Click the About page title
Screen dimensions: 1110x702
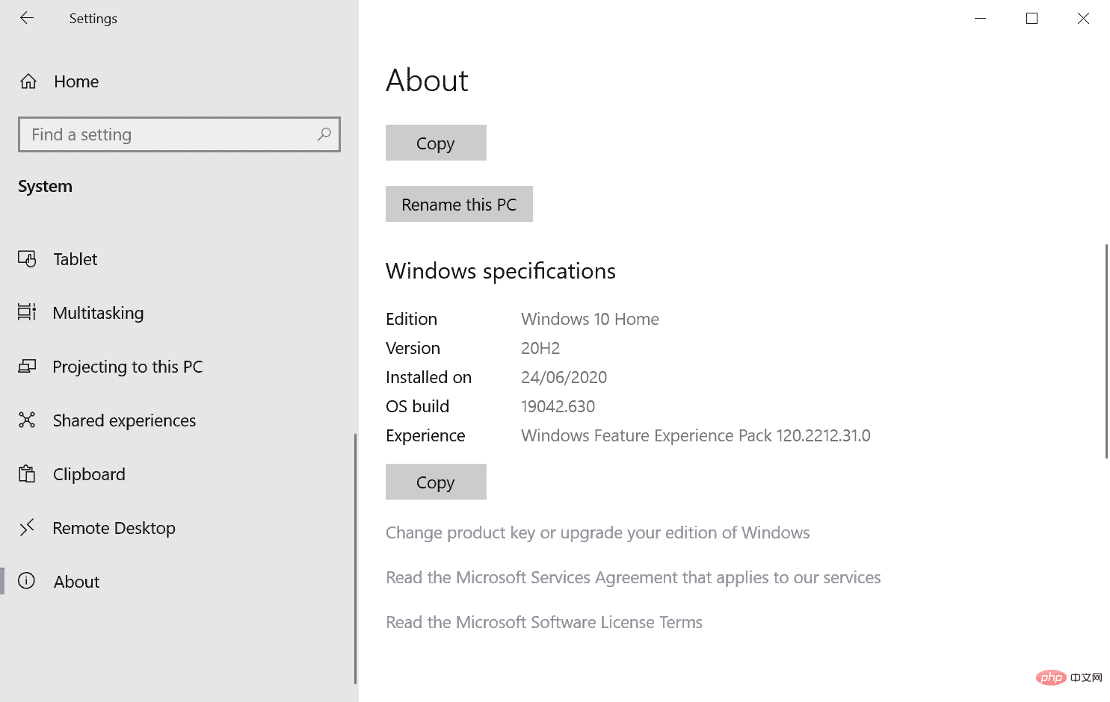click(427, 80)
